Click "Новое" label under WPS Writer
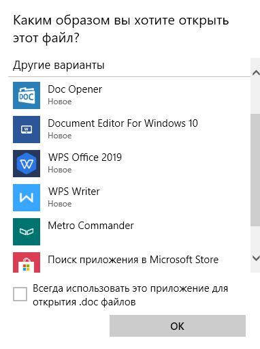The width and height of the screenshot is (260, 349). coord(60,204)
